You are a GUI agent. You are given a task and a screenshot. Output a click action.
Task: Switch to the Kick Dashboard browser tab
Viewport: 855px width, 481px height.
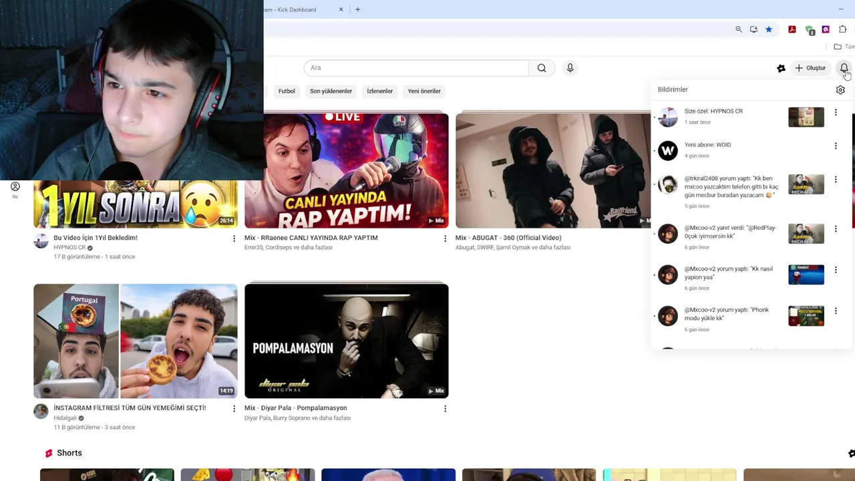tap(301, 9)
